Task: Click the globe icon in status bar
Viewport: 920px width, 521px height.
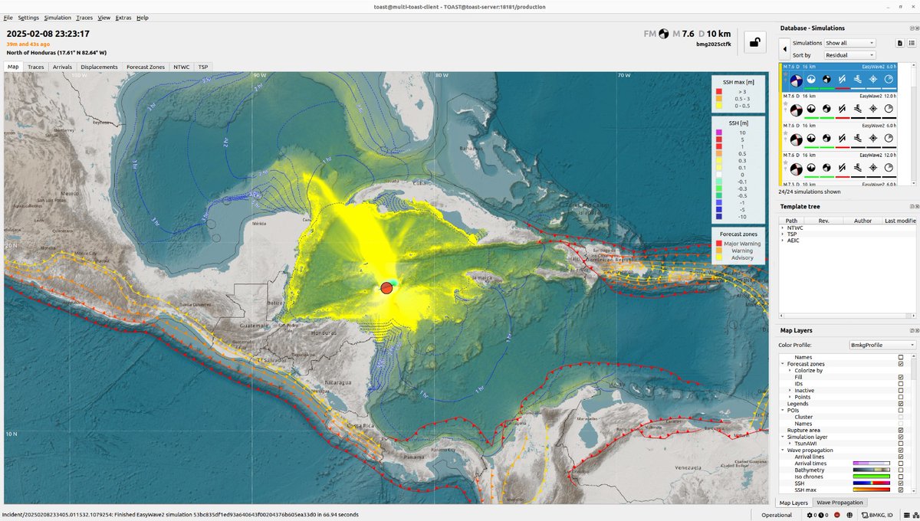Action: click(849, 515)
